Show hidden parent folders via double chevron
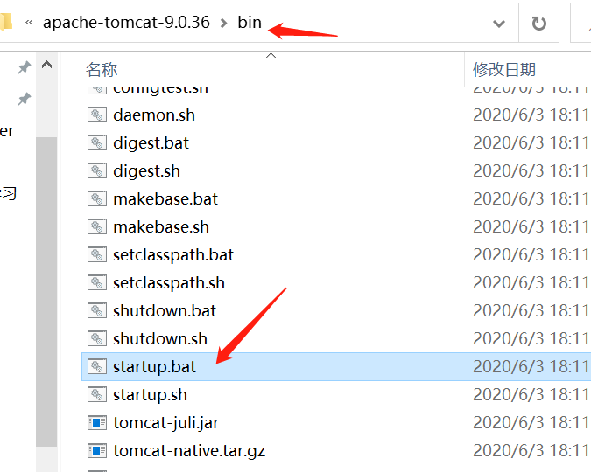Screen dimensions: 591x472 click(29, 23)
